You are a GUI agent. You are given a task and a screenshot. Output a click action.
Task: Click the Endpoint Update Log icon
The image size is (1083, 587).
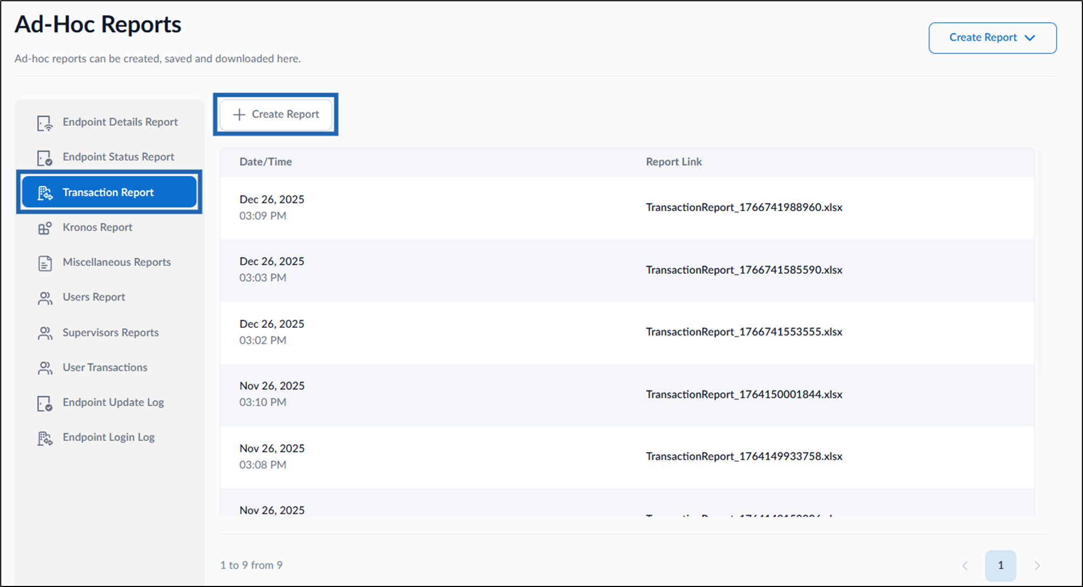click(x=45, y=403)
